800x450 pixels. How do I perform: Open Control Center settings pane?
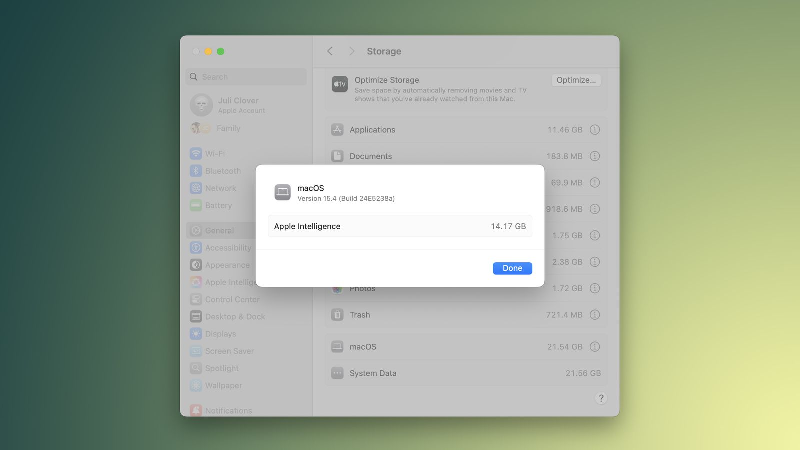tap(232, 299)
